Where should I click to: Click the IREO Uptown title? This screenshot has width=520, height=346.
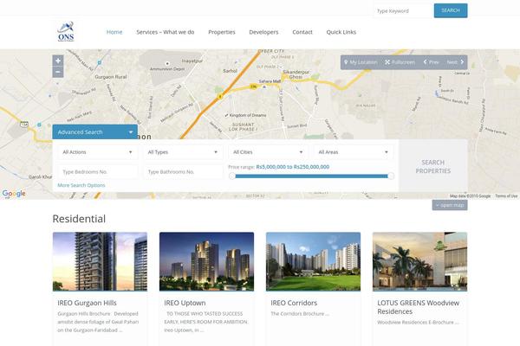185,303
